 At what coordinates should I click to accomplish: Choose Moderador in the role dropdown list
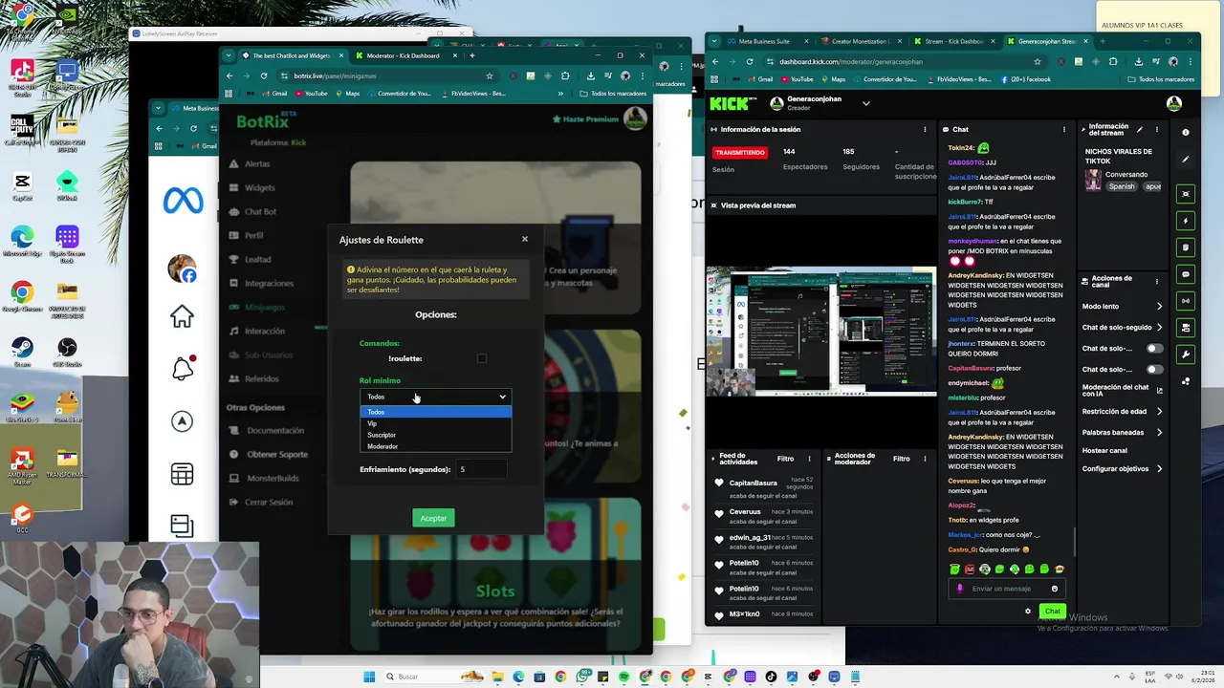[x=435, y=446]
